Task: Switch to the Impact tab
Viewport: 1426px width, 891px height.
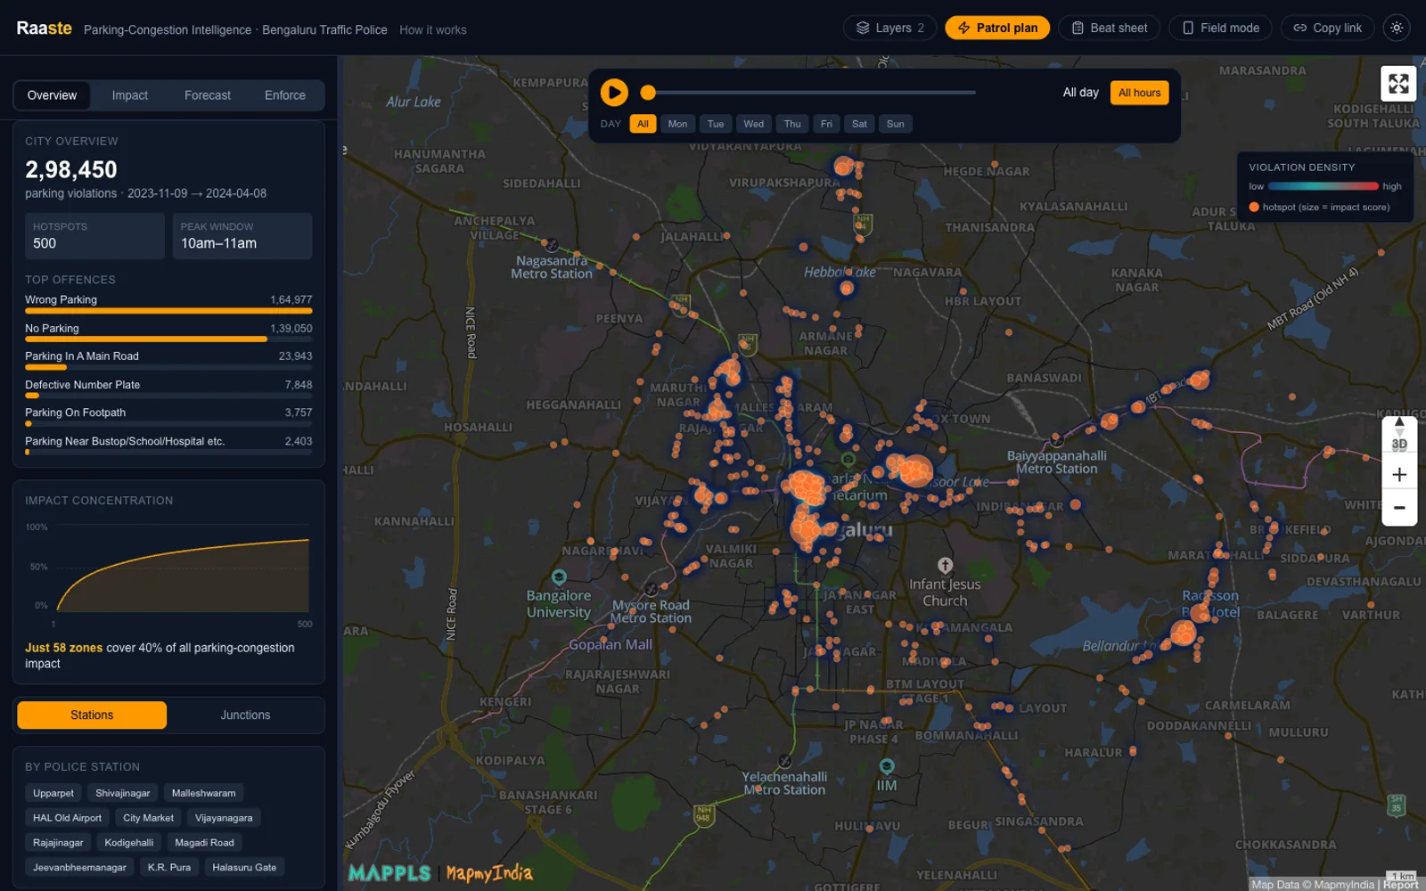Action: click(130, 95)
